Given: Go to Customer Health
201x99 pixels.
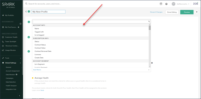Looking at the screenshot, I should point(11,37).
